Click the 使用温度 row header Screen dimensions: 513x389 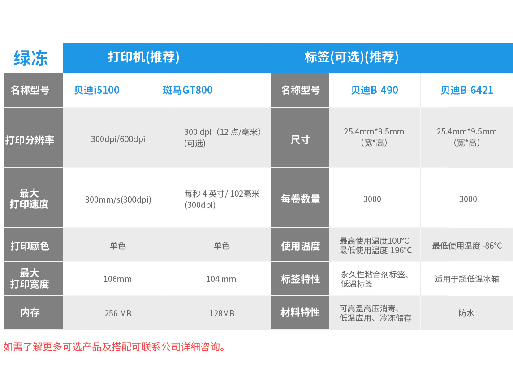tap(300, 244)
